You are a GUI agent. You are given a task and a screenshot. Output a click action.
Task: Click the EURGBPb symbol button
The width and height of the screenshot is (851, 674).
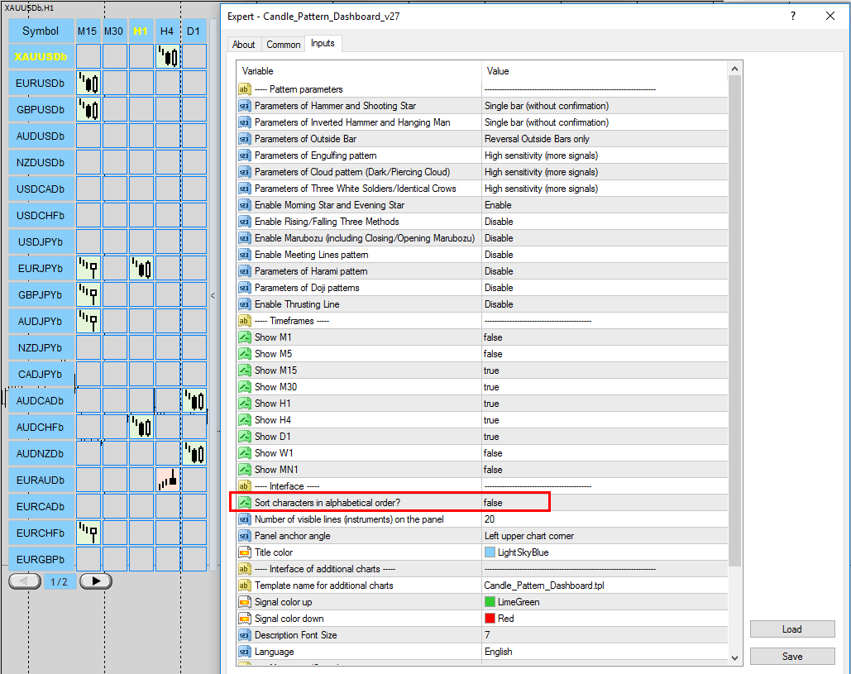[41, 559]
